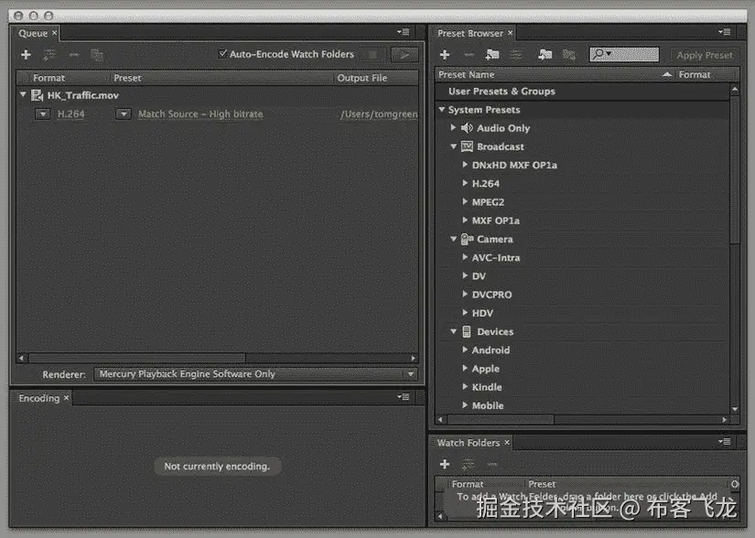The width and height of the screenshot is (755, 538).
Task: Click Remove icon in Queue toolbar
Action: [74, 55]
